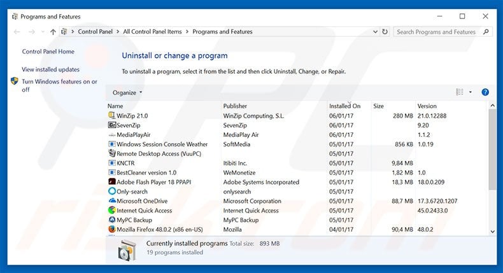
Task: Click the Remote Desktop Access (VuuPC) icon
Action: pos(111,153)
